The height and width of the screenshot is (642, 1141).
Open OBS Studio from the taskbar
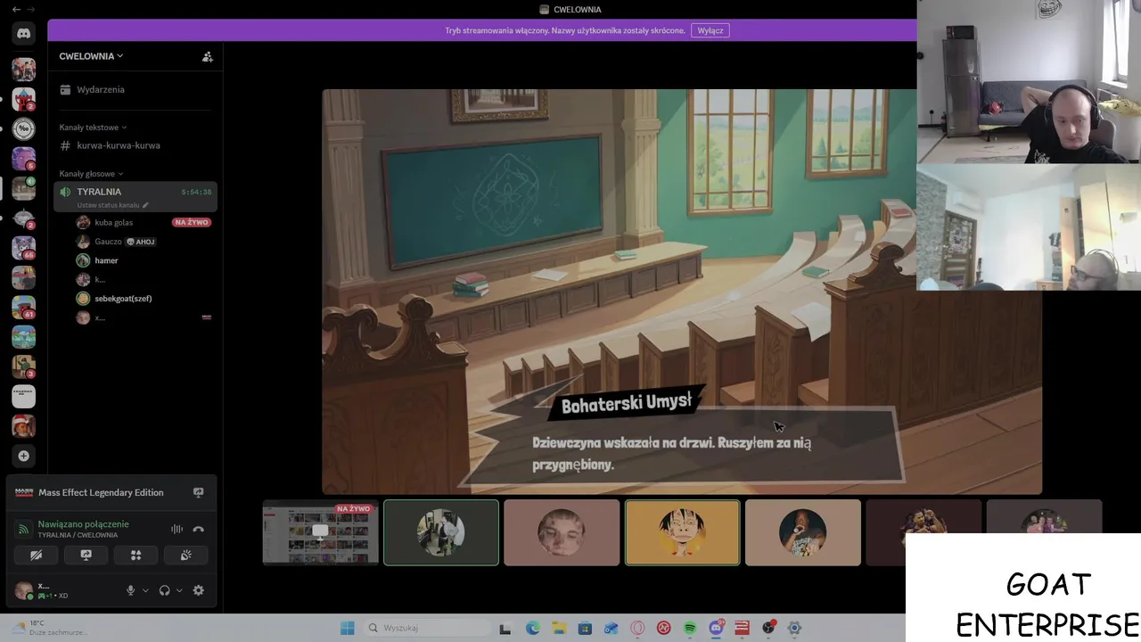click(768, 628)
